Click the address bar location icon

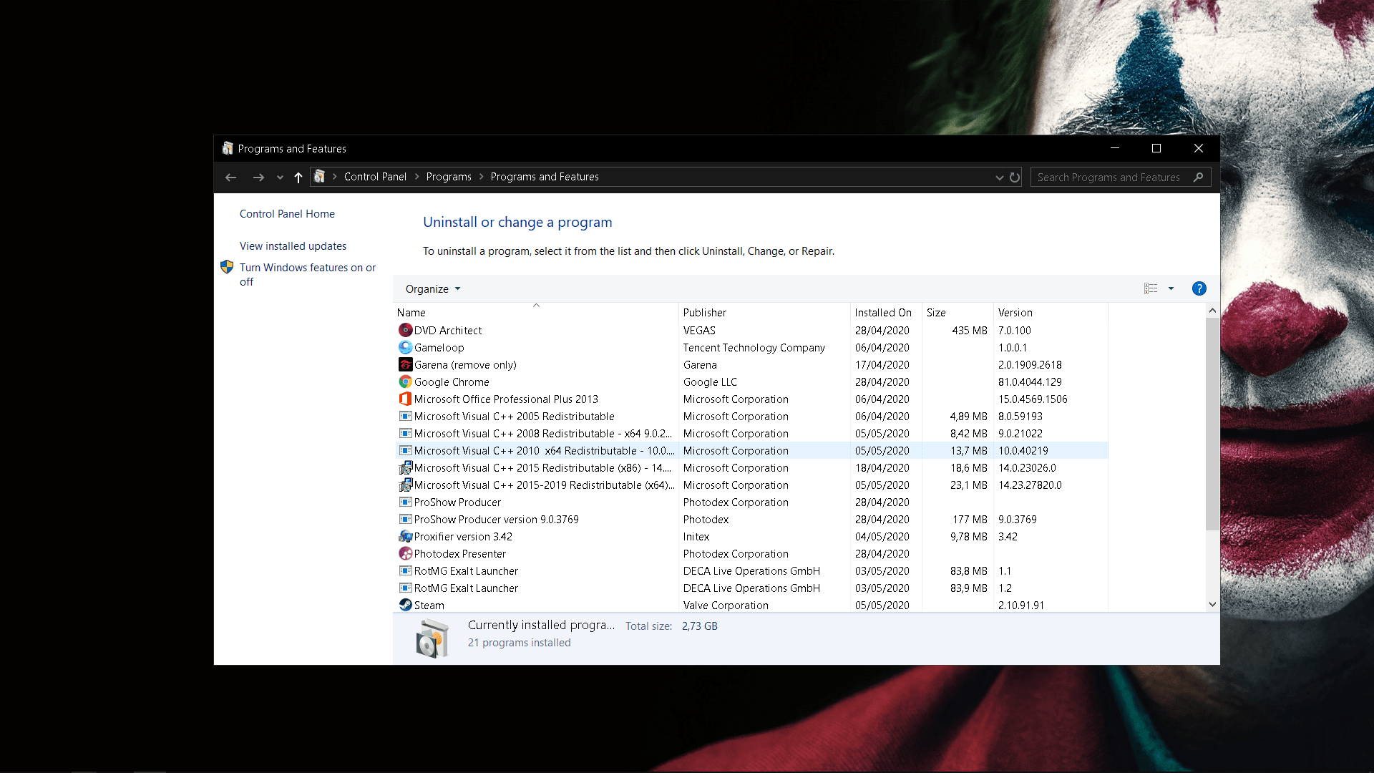click(x=319, y=177)
